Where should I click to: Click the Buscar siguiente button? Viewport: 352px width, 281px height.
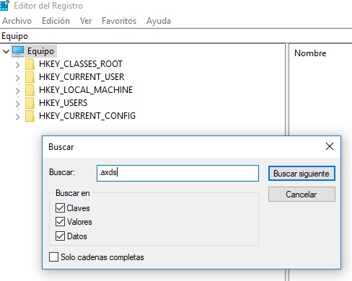pyautogui.click(x=302, y=174)
